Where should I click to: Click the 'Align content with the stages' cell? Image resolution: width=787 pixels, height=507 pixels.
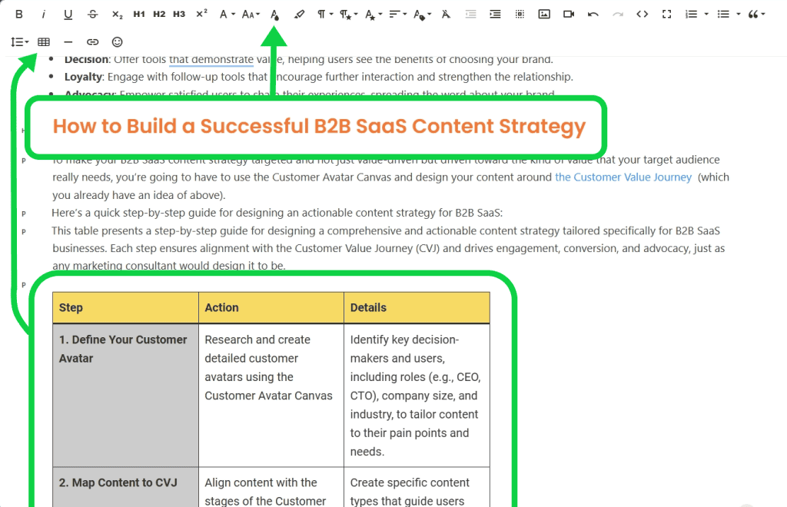click(271, 488)
